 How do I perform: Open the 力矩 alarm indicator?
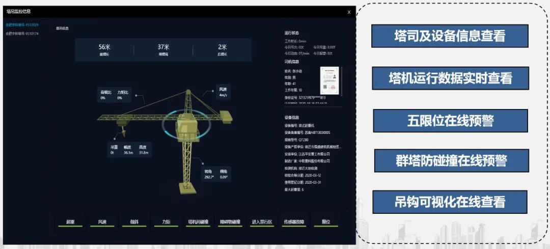[166, 223]
